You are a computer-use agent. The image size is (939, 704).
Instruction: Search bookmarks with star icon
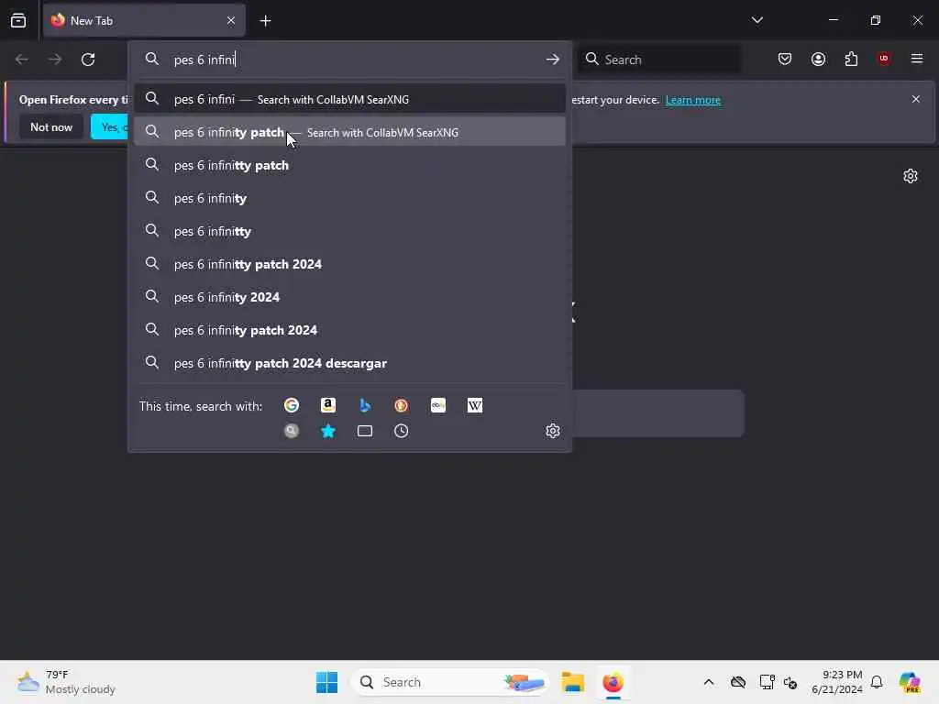coord(328,431)
